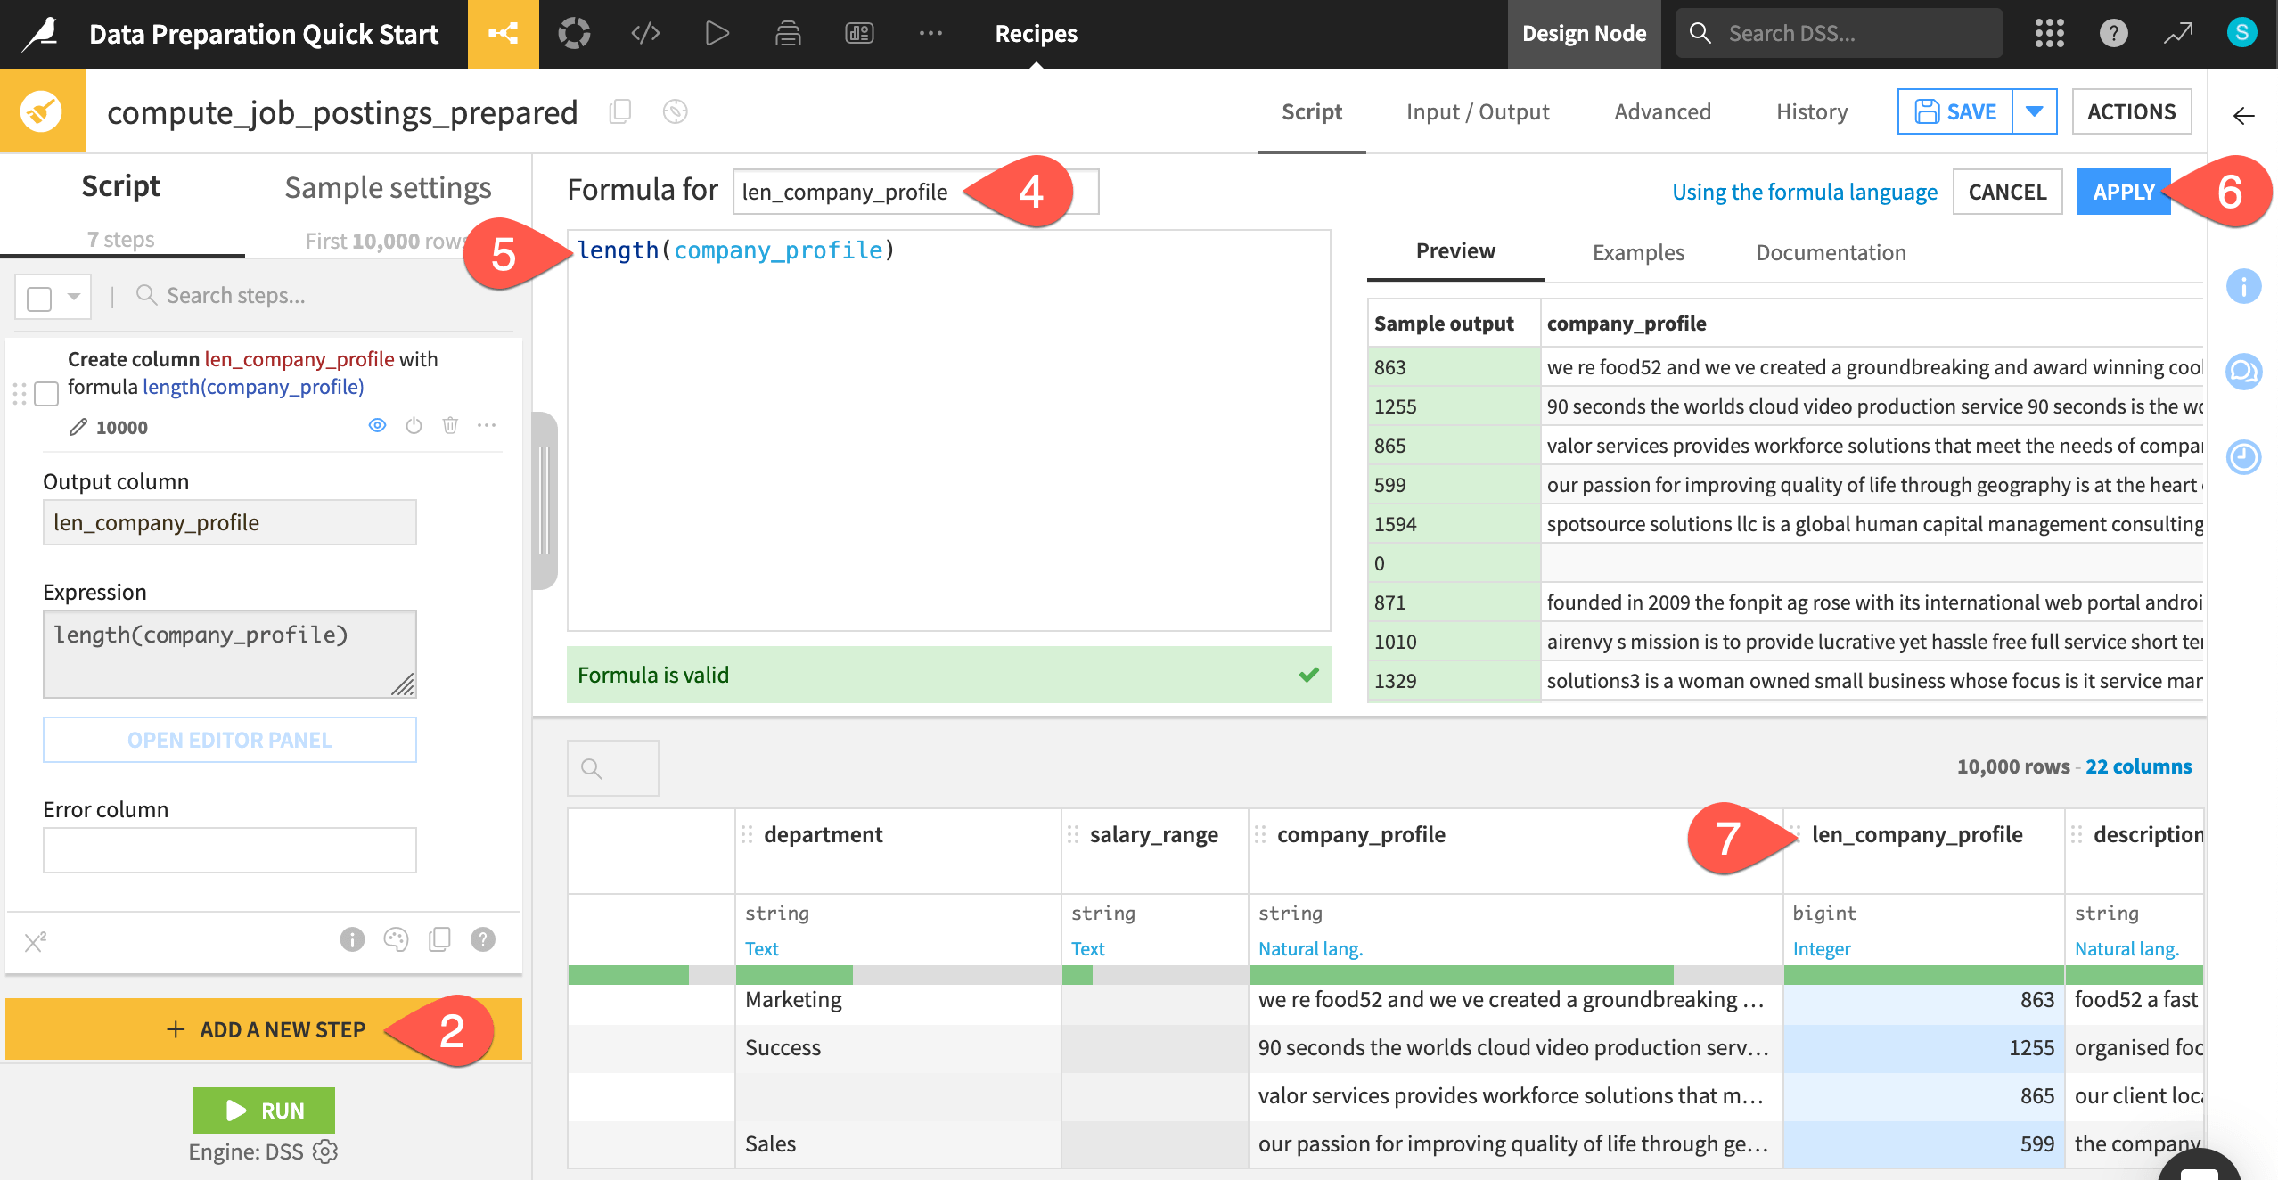Open the discussions chat icon in right sidebar
The image size is (2278, 1180).
point(2243,372)
